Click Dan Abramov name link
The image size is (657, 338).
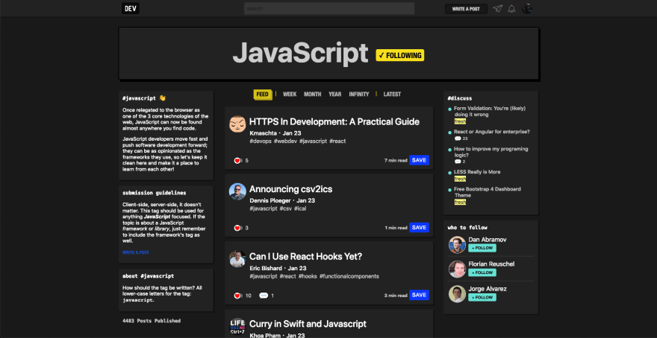click(488, 240)
